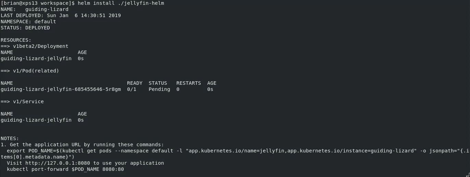Click guiding-lizard-jellyfin under Deployment
The image size is (470, 177).
pyautogui.click(x=36, y=58)
